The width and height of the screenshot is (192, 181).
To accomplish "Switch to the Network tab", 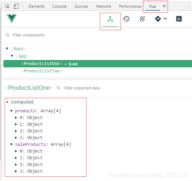I will coord(104,6).
